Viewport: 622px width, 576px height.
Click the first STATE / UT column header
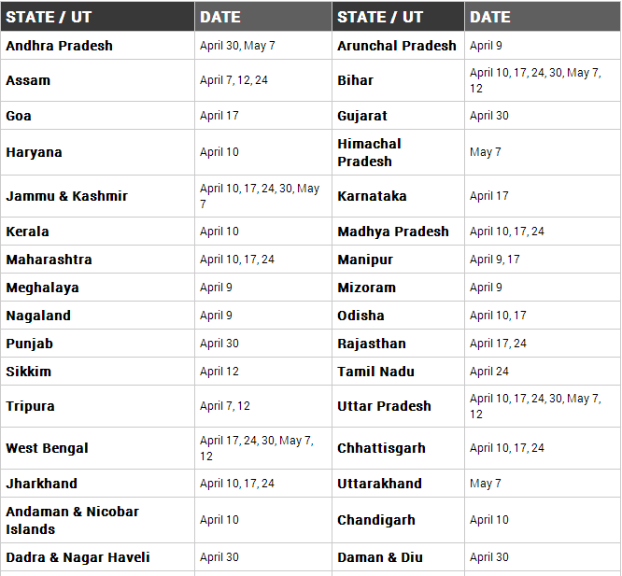click(x=97, y=16)
